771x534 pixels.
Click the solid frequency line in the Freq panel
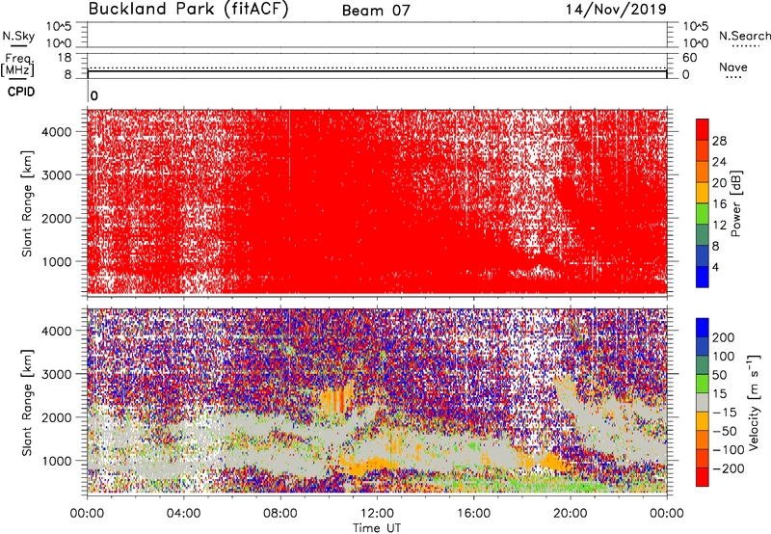pyautogui.click(x=377, y=71)
